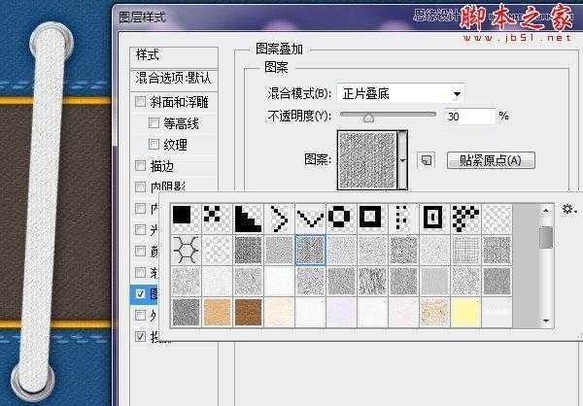Pick the right-pointing chevron pattern swatch

click(x=280, y=218)
